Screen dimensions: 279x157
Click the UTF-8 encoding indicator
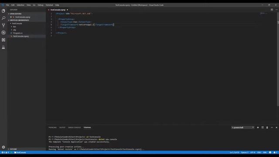click(x=253, y=153)
